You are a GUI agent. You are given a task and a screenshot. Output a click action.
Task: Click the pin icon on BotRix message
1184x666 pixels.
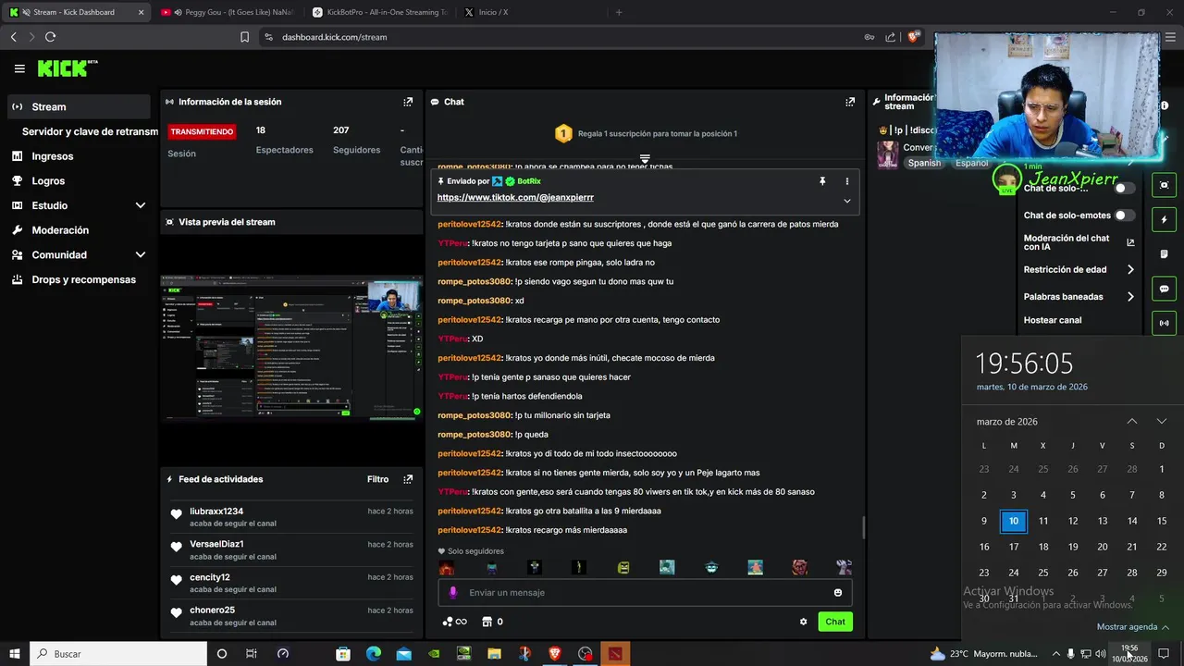point(821,181)
